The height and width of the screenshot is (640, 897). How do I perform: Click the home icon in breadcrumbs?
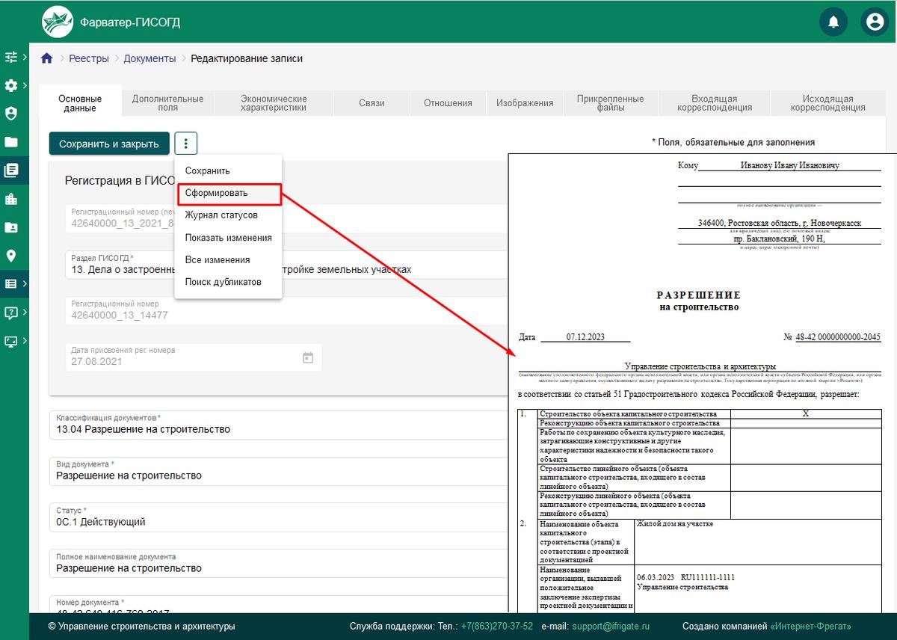47,58
